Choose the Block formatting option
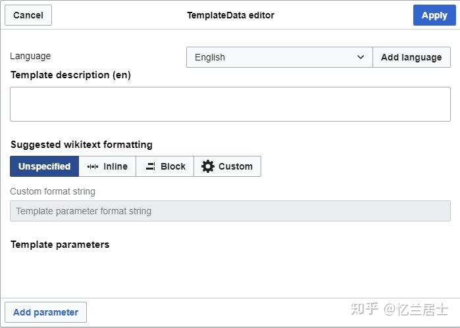The width and height of the screenshot is (460, 328). click(x=165, y=167)
